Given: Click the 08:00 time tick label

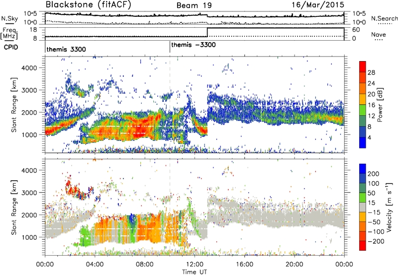Looking at the screenshot, I should 145,265.
